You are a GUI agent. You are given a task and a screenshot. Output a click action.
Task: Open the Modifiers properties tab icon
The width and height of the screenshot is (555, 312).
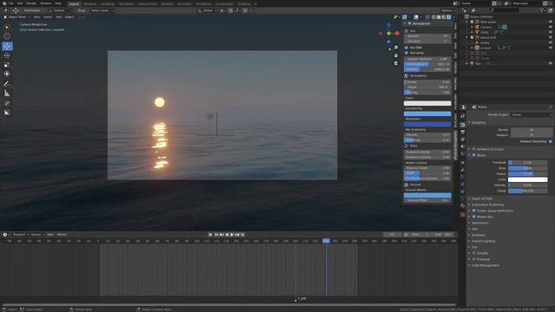pos(462,170)
